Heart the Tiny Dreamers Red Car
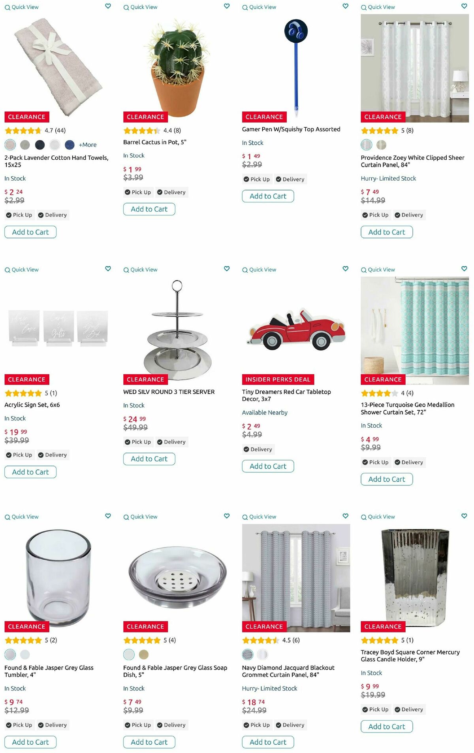The height and width of the screenshot is (753, 474). pos(346,269)
